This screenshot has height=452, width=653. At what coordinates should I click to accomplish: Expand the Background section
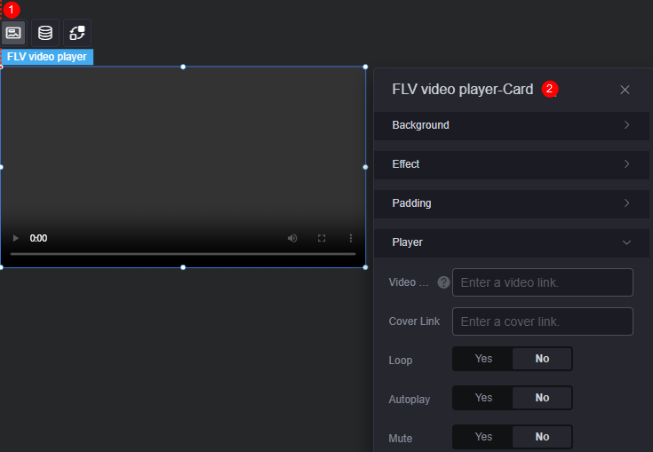tap(512, 125)
